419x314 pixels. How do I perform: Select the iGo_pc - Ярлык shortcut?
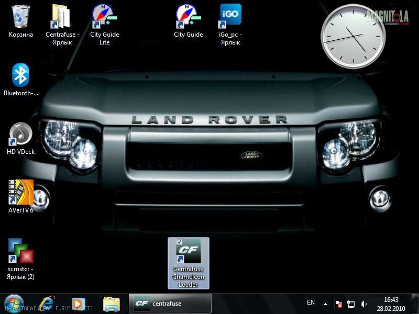[230, 24]
